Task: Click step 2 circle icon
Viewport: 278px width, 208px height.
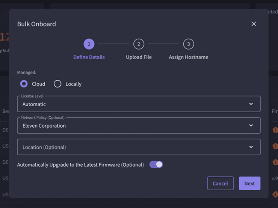Action: [x=139, y=44]
